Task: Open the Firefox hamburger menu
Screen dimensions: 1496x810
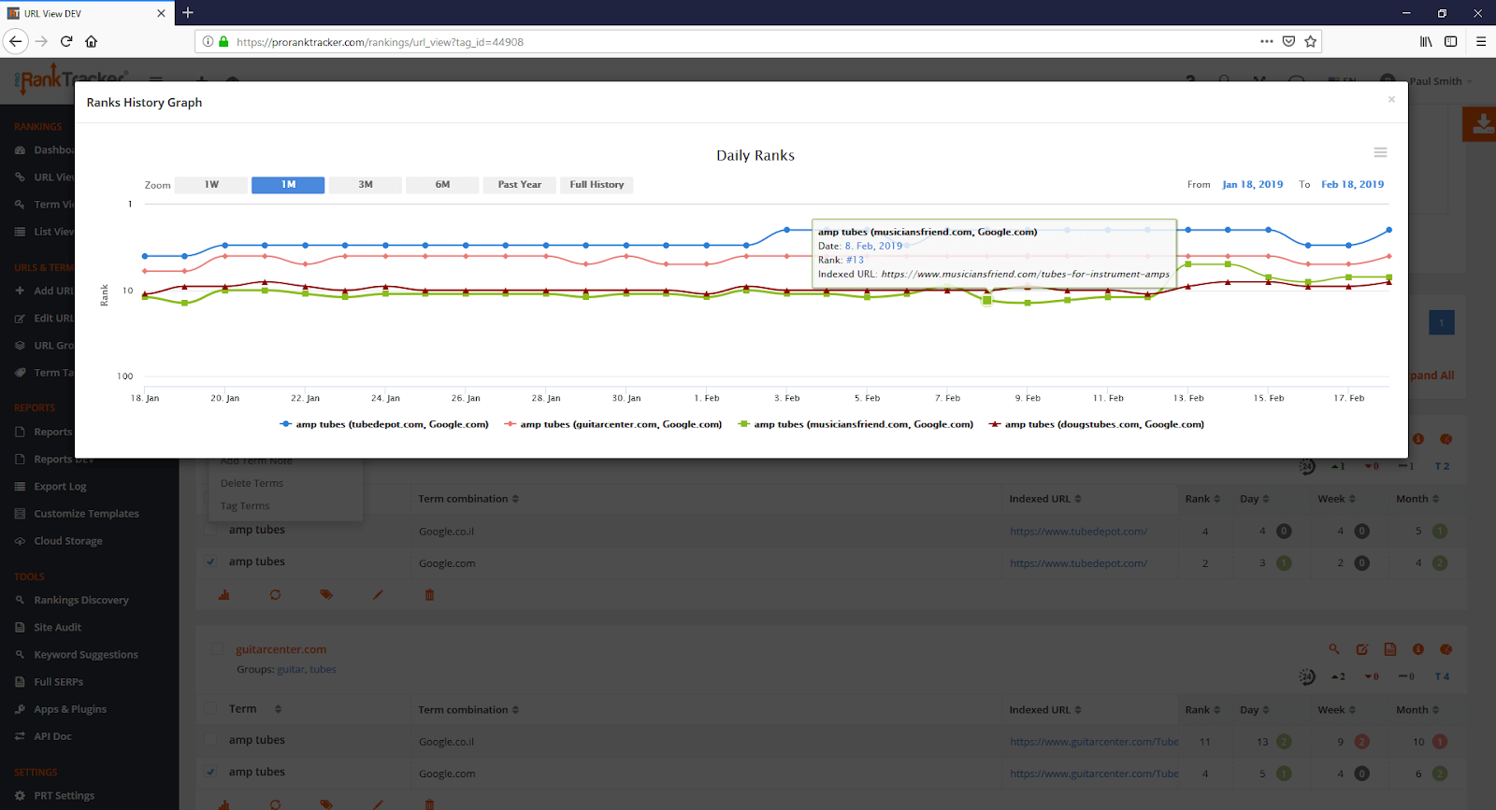Action: pos(1481,41)
